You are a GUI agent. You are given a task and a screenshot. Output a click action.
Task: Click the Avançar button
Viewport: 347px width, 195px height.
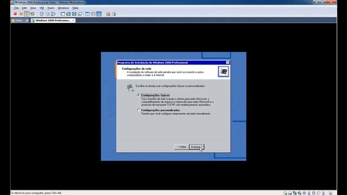click(x=196, y=147)
